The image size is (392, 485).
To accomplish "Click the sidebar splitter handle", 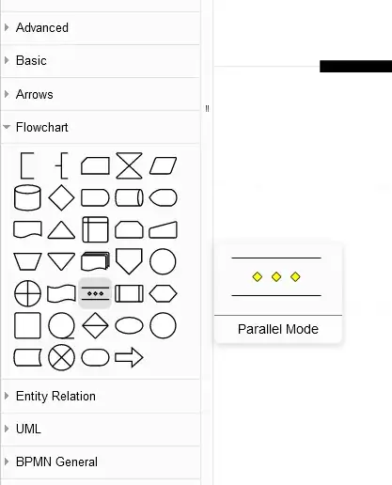I will click(207, 109).
